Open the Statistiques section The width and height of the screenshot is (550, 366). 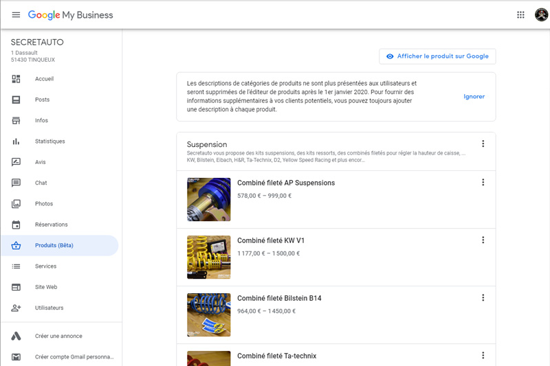[49, 141]
